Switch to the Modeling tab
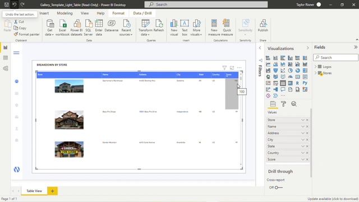This screenshot has height=202, width=359. point(65,13)
